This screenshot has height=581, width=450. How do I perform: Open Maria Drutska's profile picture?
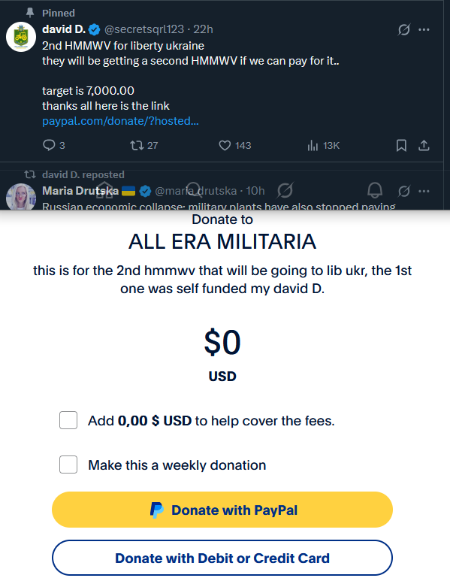[x=21, y=197]
